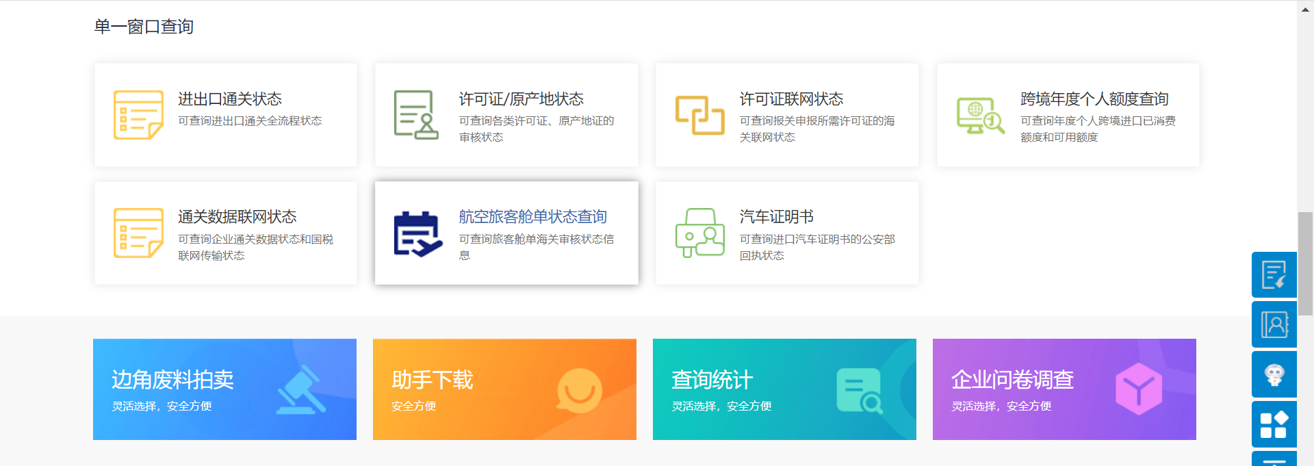Open the 查询统计 banner
This screenshot has height=466, width=1314.
(x=784, y=389)
